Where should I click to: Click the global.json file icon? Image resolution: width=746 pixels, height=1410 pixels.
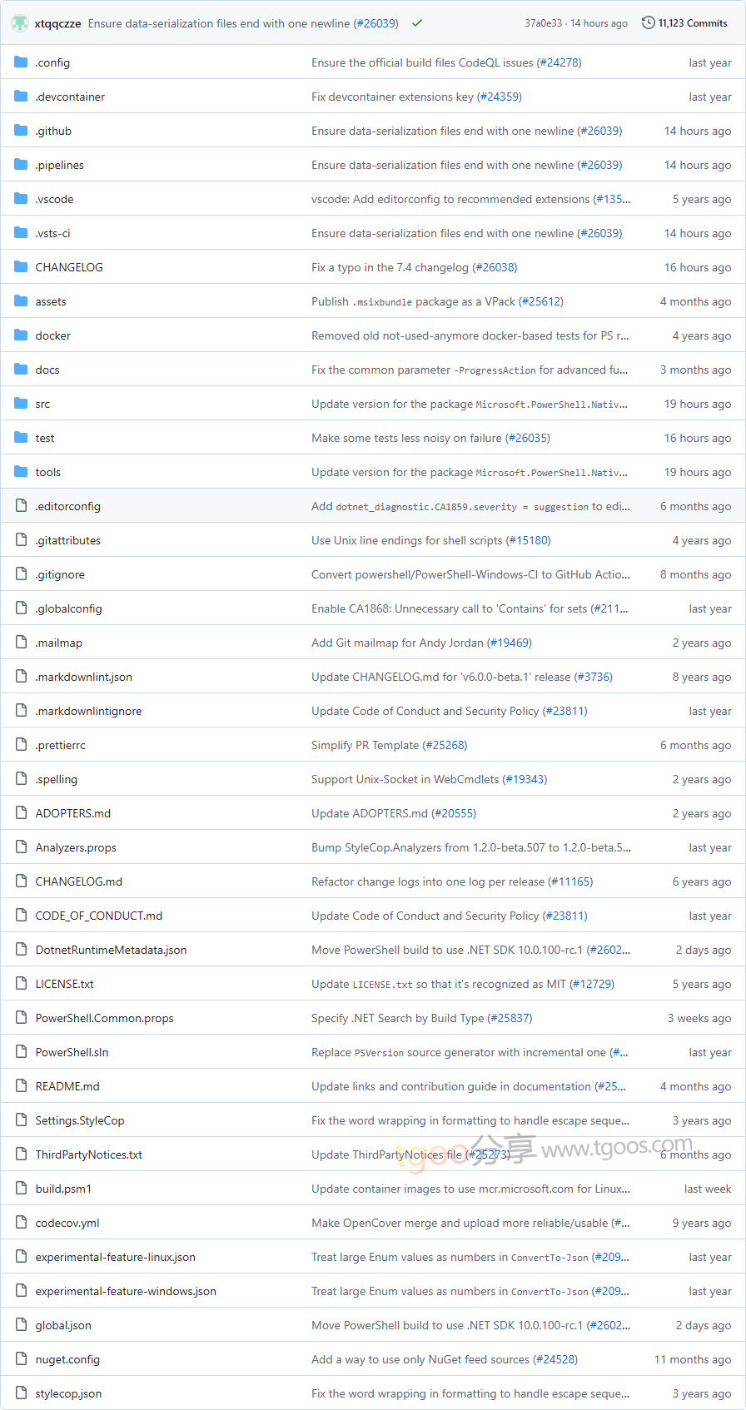coord(21,1325)
